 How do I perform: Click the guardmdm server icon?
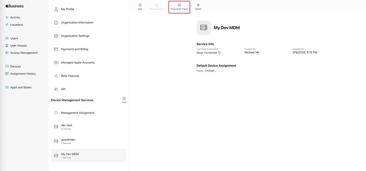tap(56, 141)
